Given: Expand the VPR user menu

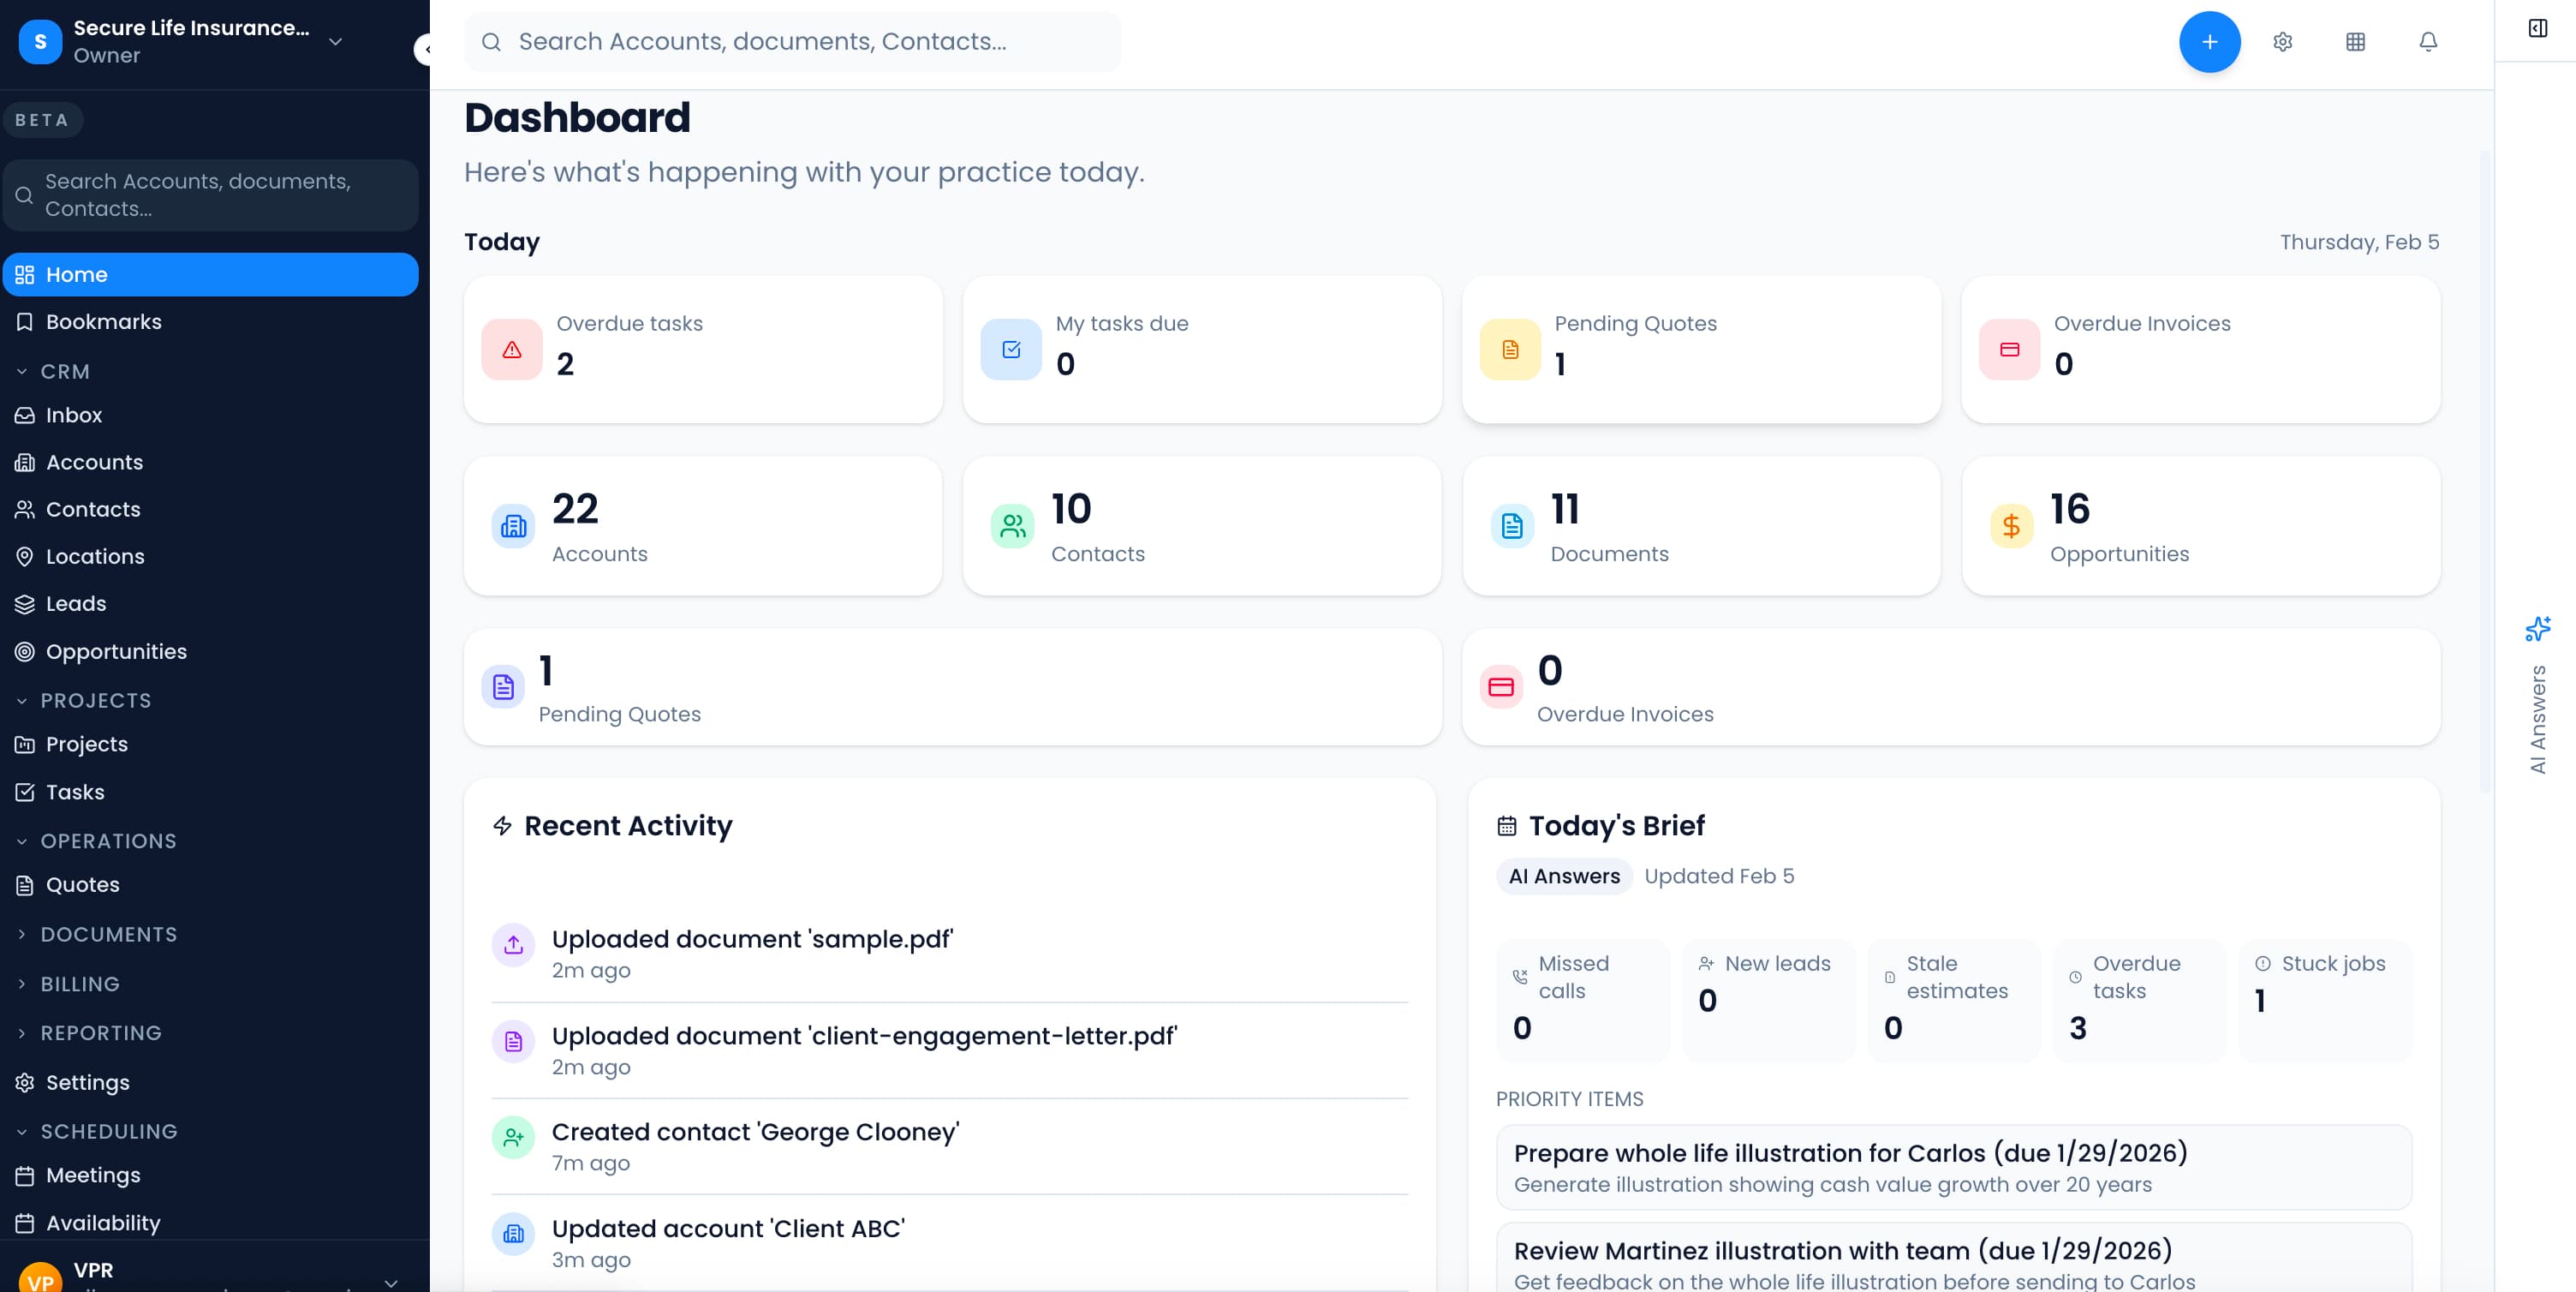Looking at the screenshot, I should (391, 1282).
